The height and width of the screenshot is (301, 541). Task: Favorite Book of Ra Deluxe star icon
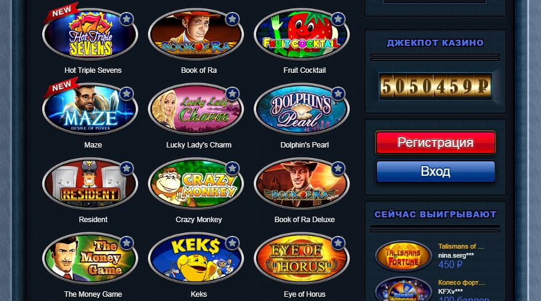coord(338,169)
